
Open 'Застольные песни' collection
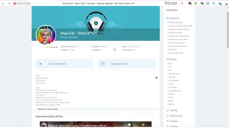(x=176, y=43)
